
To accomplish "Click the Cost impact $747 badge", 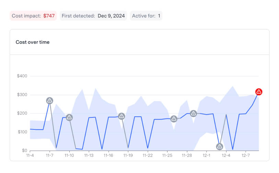I will 33,16.
